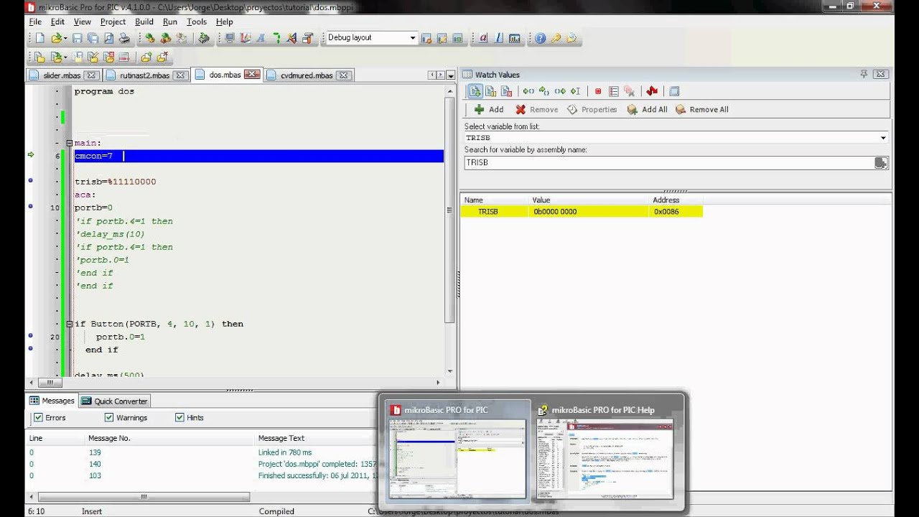Toggle breakpoint with red circle icon
This screenshot has height=517, width=919.
tap(597, 91)
